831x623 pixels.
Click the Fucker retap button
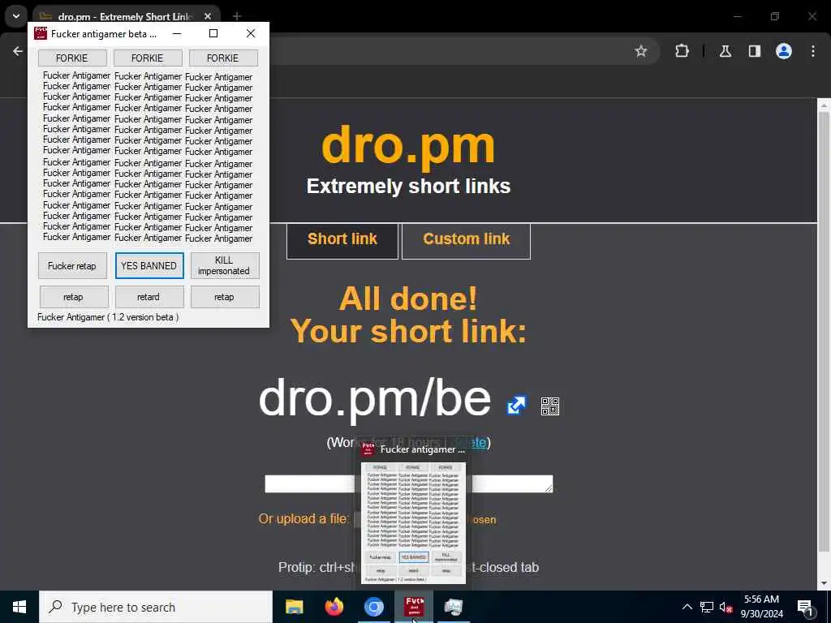tap(72, 265)
